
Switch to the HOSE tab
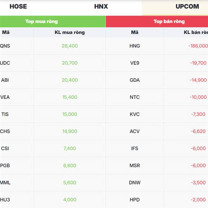(18, 7)
